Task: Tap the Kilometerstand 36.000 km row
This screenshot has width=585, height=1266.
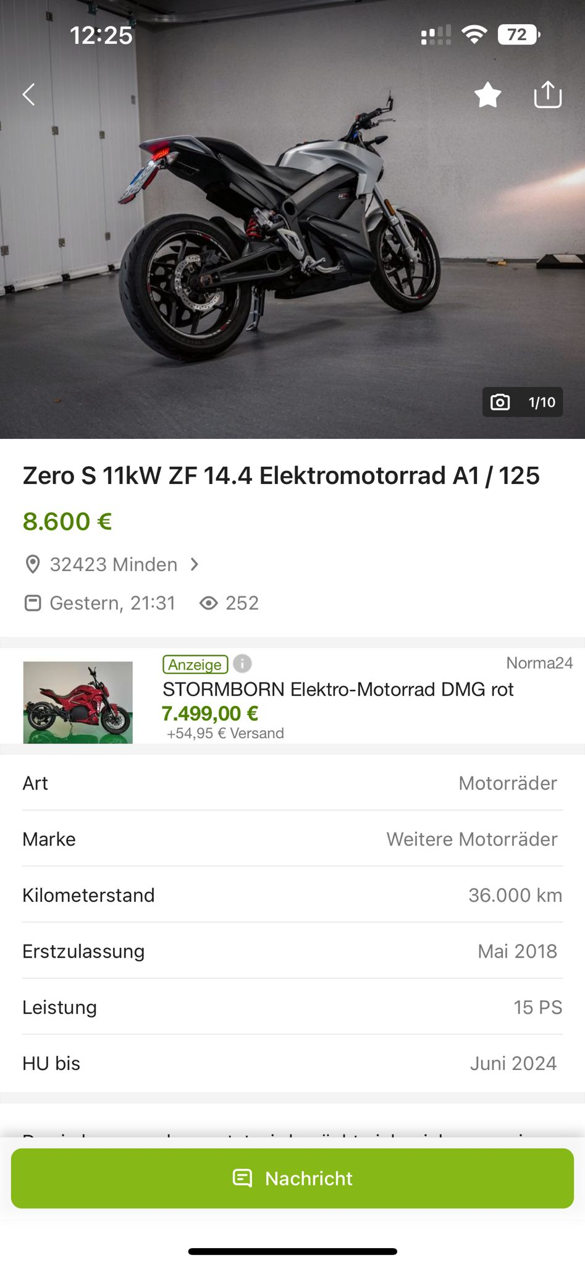Action: (292, 895)
